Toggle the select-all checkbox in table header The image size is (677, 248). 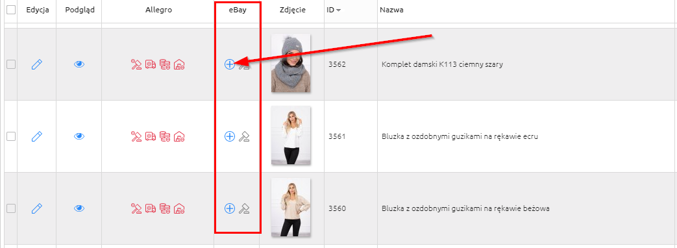(11, 10)
